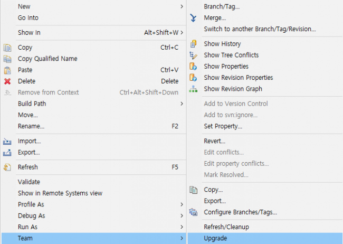The width and height of the screenshot is (343, 244).
Task: Click Show in Remote Systems view
Action: click(x=60, y=193)
